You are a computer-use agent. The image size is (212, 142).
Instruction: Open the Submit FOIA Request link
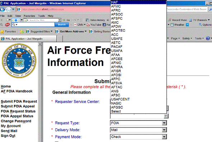click(x=19, y=101)
